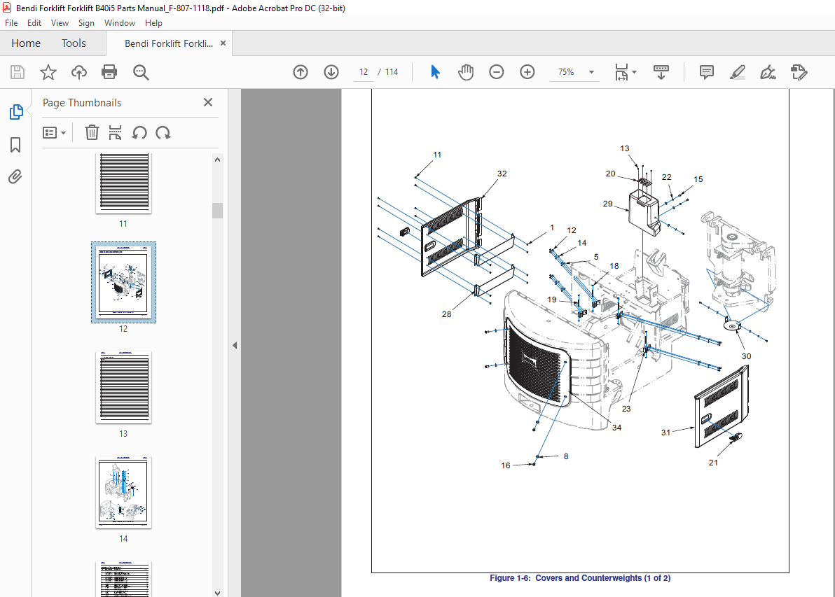Switch to the Tools tab
Screen dimensions: 835x597
[x=74, y=43]
